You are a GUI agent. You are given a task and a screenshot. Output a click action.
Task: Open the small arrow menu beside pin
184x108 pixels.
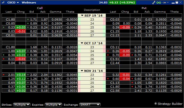pos(168,3)
